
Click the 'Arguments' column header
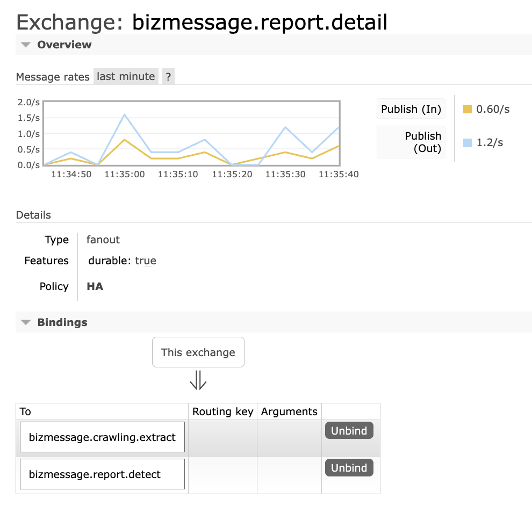click(289, 412)
